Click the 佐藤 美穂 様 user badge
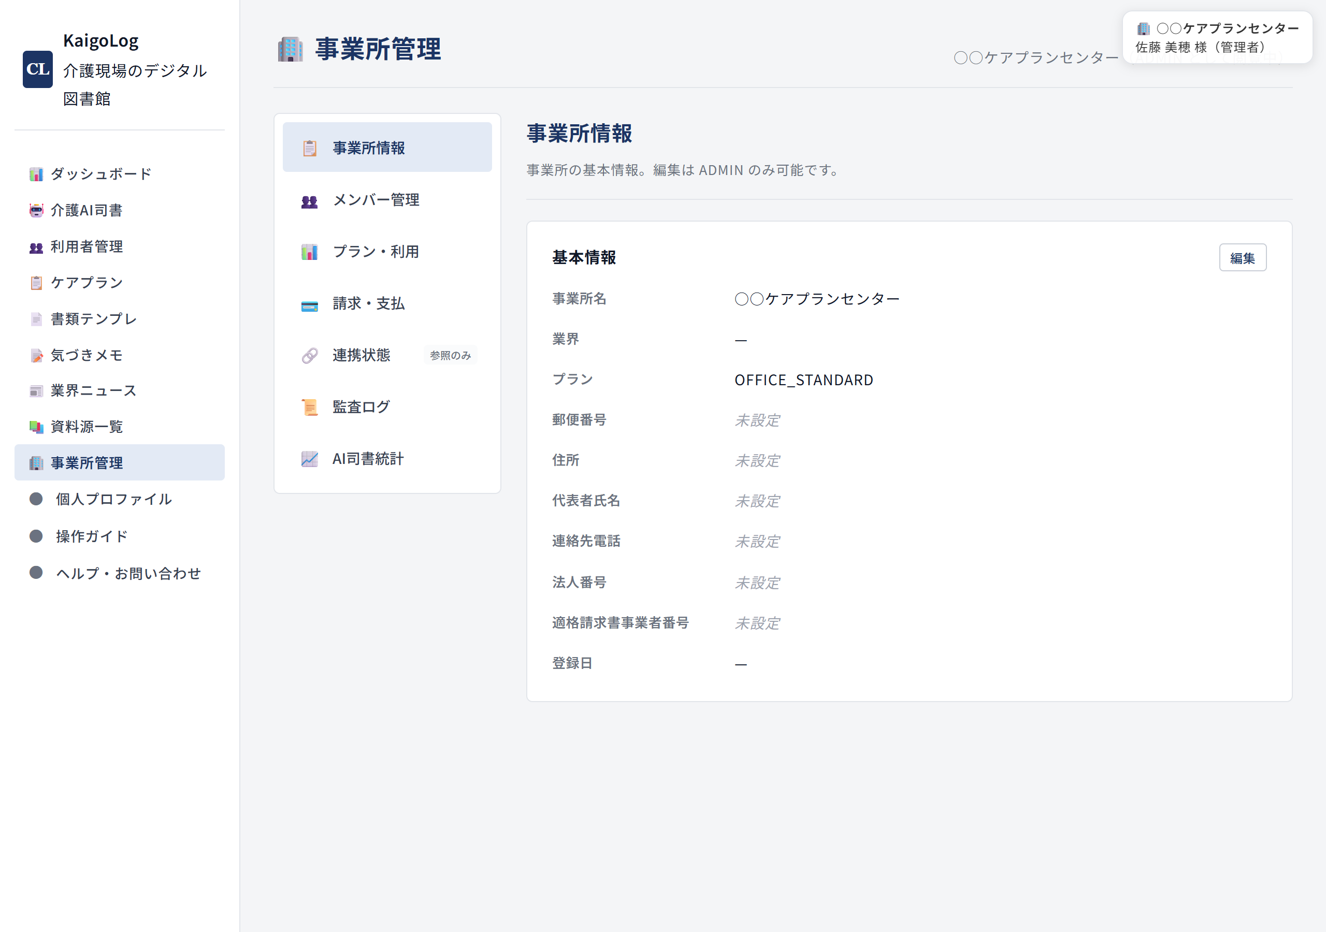 click(1217, 37)
